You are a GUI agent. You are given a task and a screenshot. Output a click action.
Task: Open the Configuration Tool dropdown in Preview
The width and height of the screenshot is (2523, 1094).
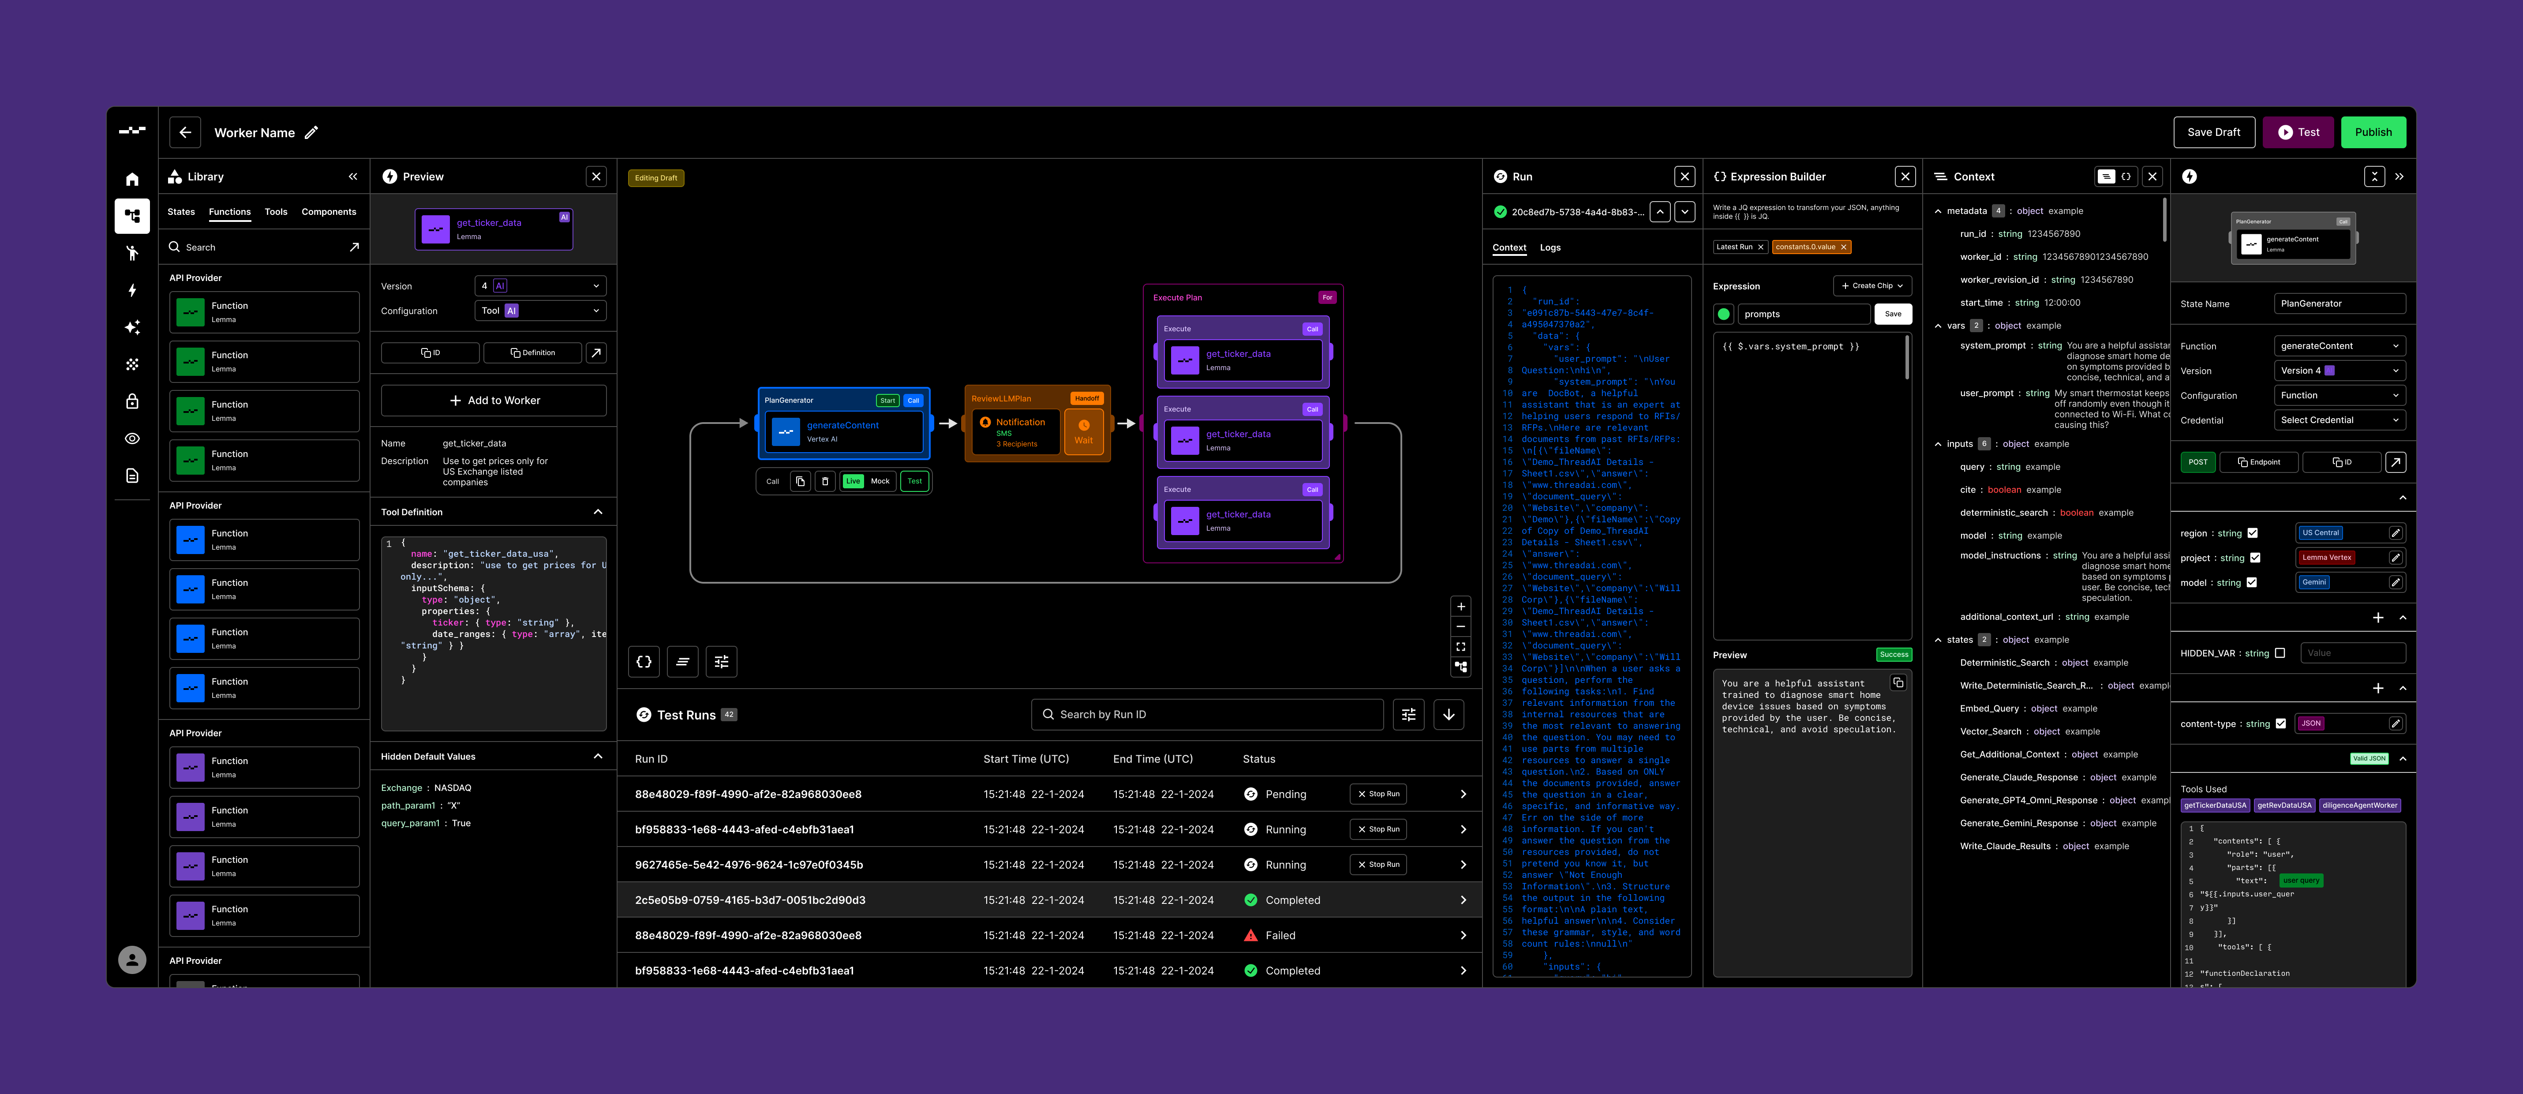pyautogui.click(x=541, y=311)
